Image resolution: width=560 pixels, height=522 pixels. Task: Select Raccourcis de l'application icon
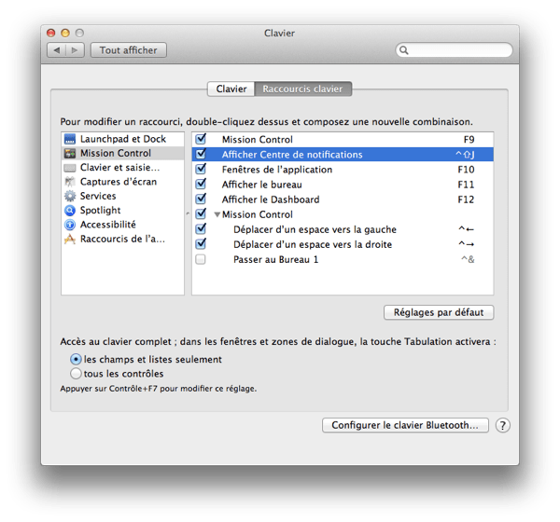point(70,239)
